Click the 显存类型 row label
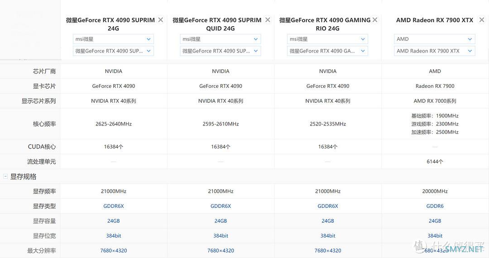Viewport: 489px width, 258px height. click(x=44, y=206)
